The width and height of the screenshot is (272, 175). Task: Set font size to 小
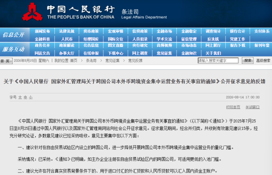pos(31,97)
